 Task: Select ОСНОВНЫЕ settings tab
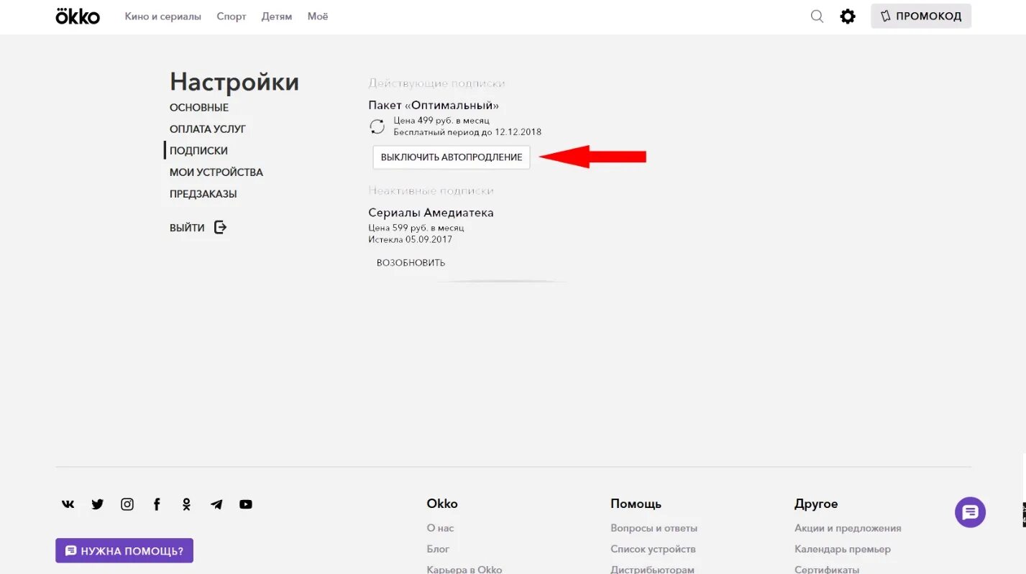[x=199, y=108]
